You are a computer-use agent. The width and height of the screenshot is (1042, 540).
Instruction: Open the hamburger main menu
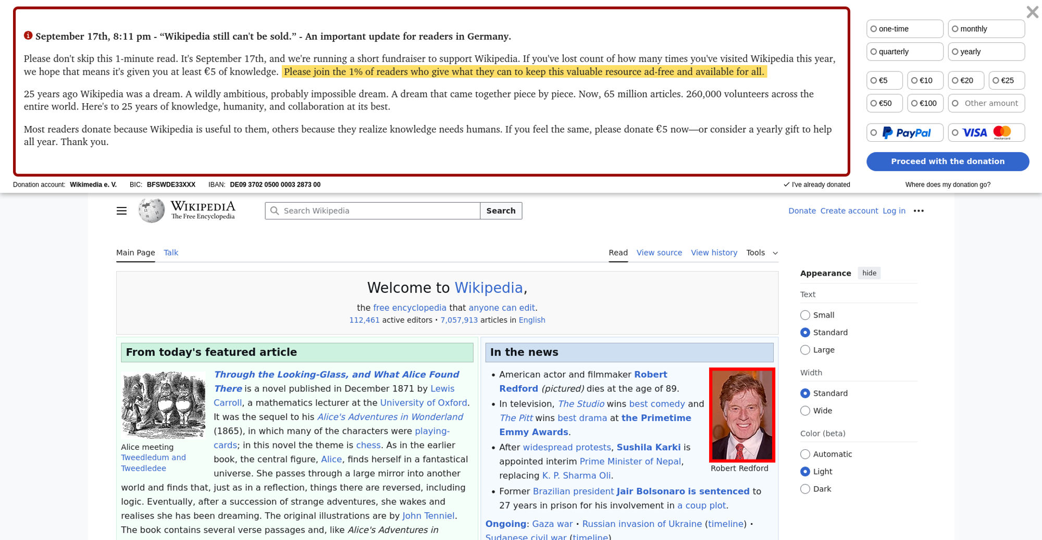pos(121,211)
